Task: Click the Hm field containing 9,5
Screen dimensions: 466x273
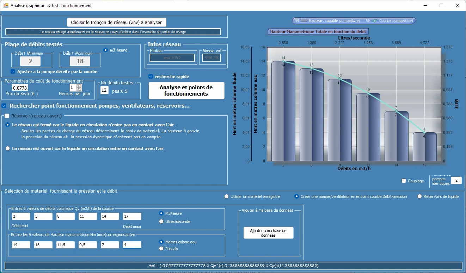Action: pyautogui.click(x=88, y=245)
